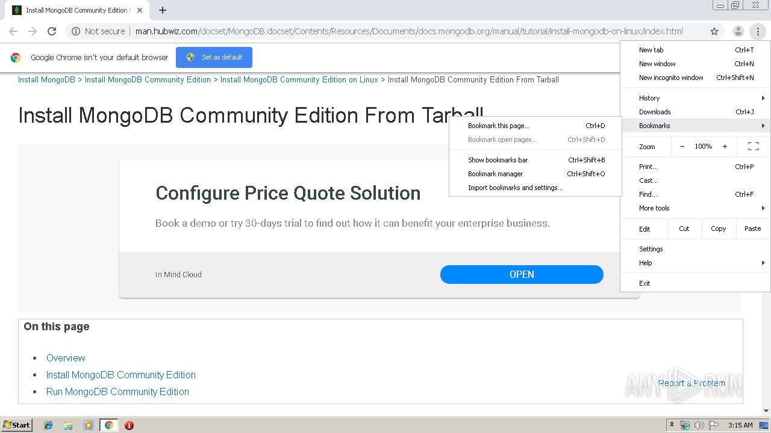The height and width of the screenshot is (433, 771).
Task: Open site info 'Not secure' icon
Action: click(x=76, y=31)
